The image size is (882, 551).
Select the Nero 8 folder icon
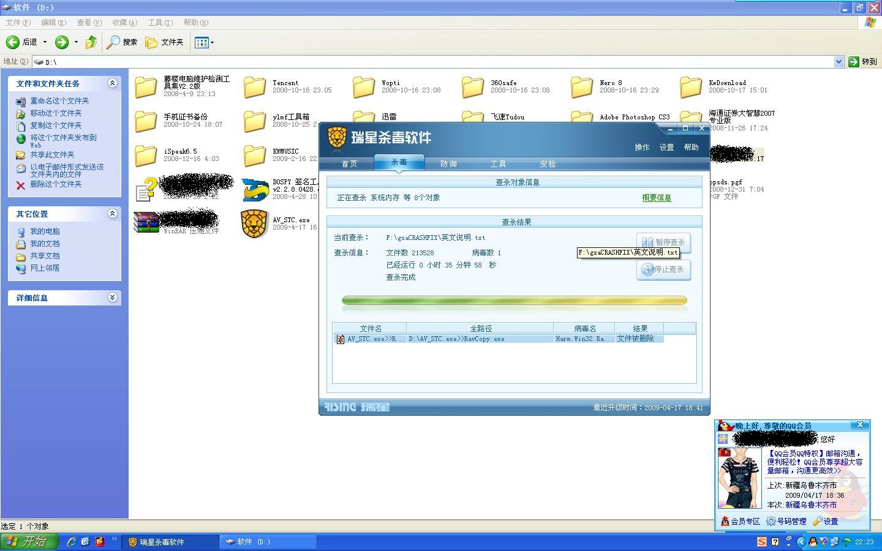pyautogui.click(x=582, y=87)
